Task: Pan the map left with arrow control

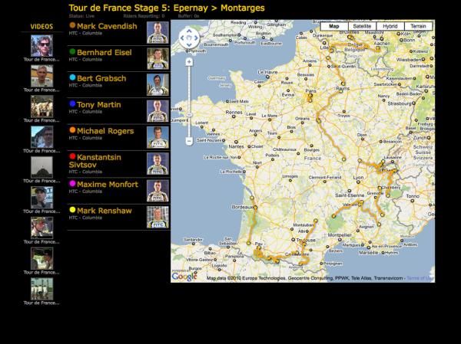Action: click(182, 38)
